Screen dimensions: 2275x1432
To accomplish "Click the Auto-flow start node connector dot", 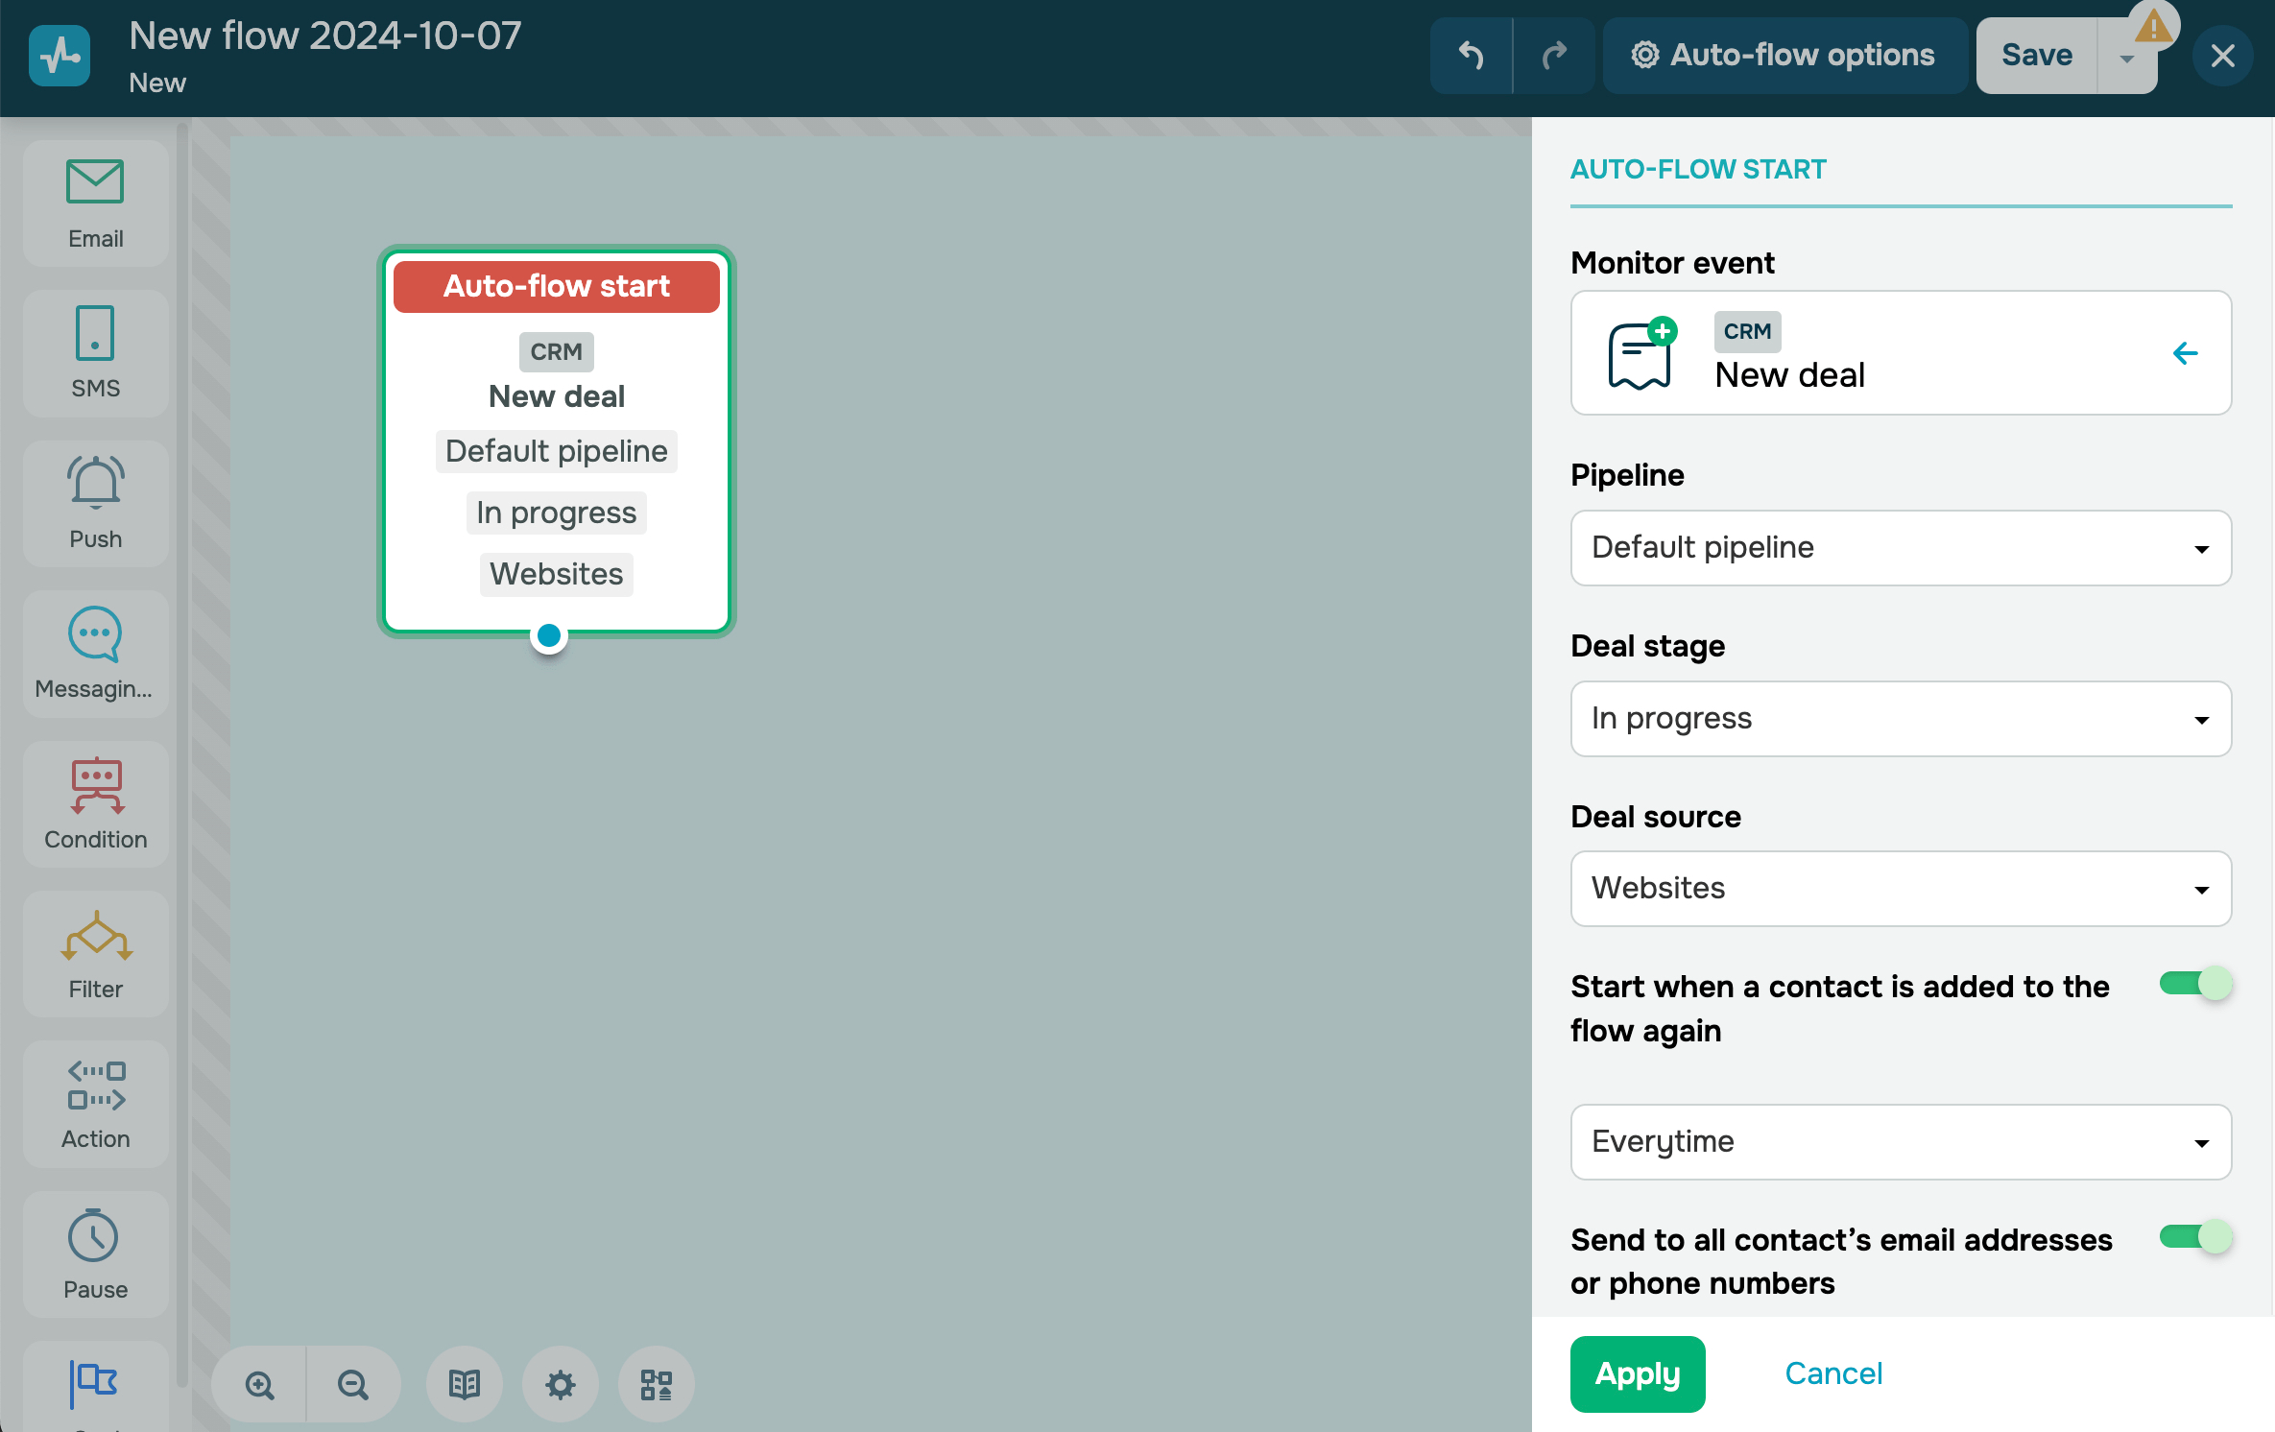I will (x=549, y=635).
